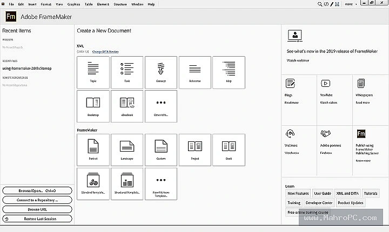Screen dimensions: 389x232
Task: Click the Browse URL button
Action: (x=37, y=209)
